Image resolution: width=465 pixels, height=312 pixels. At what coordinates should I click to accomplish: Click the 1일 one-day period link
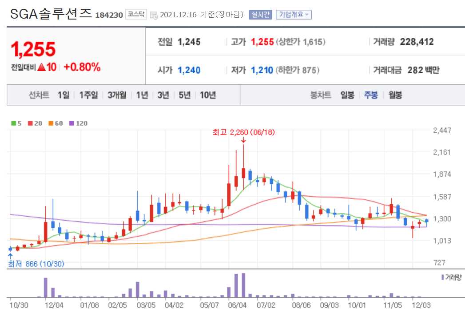(x=63, y=95)
